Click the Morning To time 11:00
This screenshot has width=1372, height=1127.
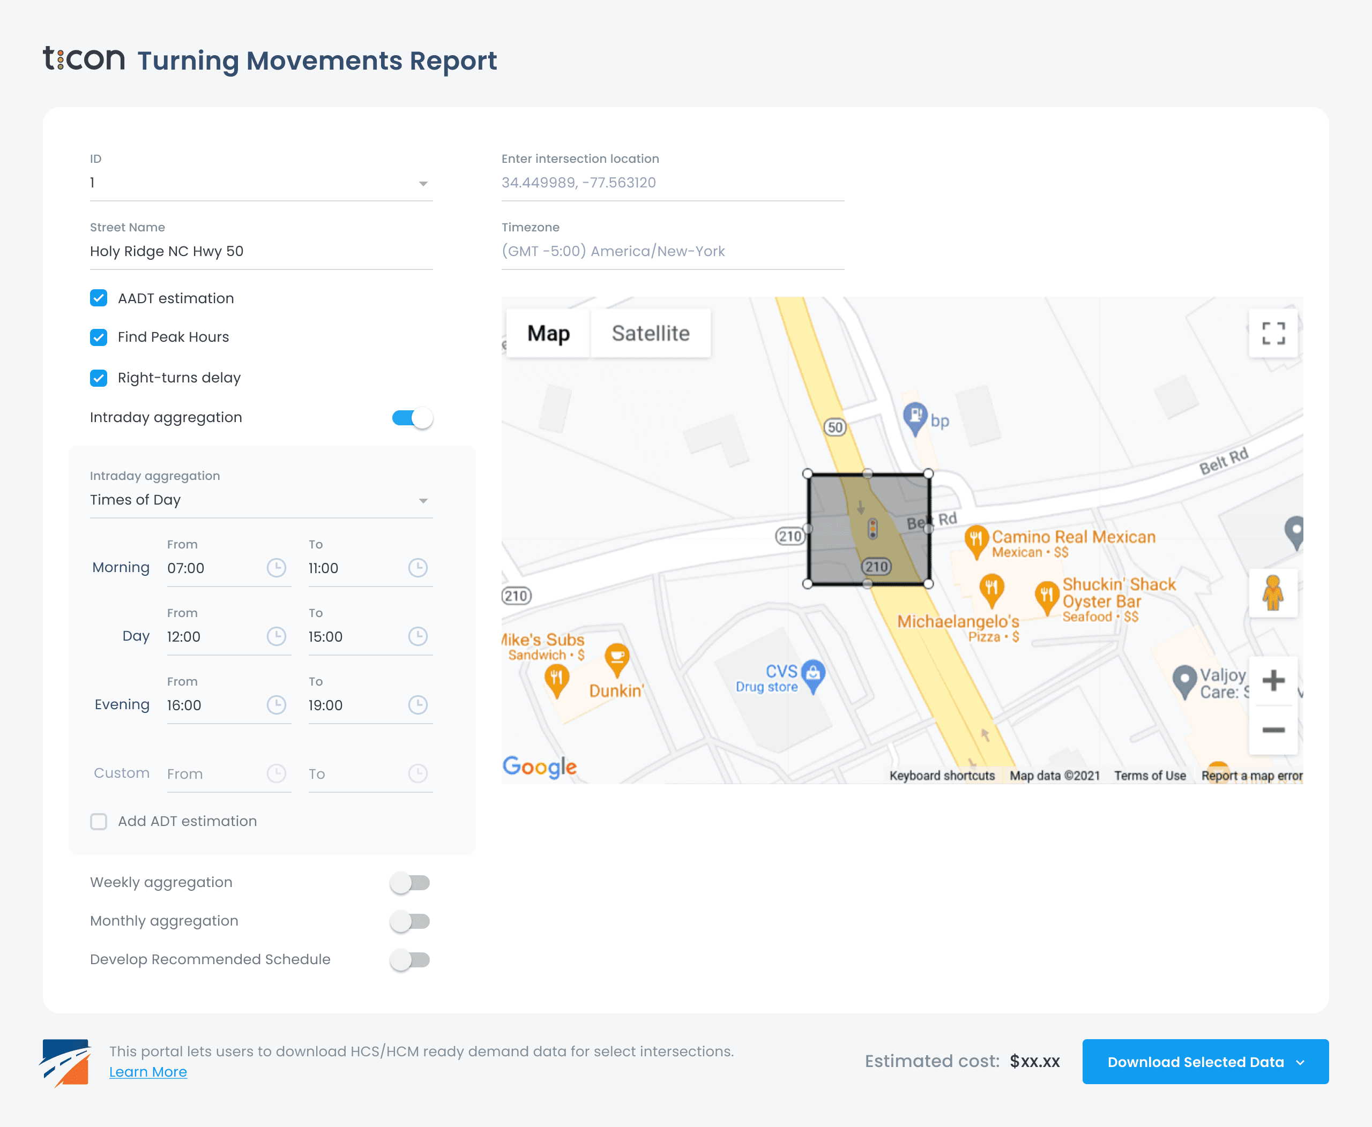324,568
